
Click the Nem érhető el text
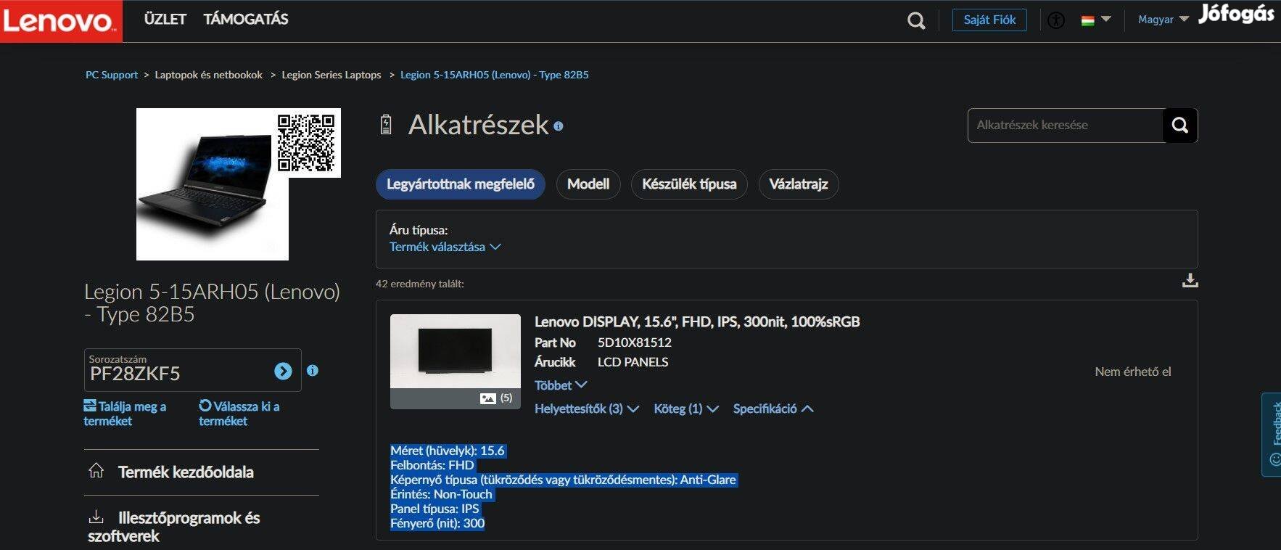1133,372
